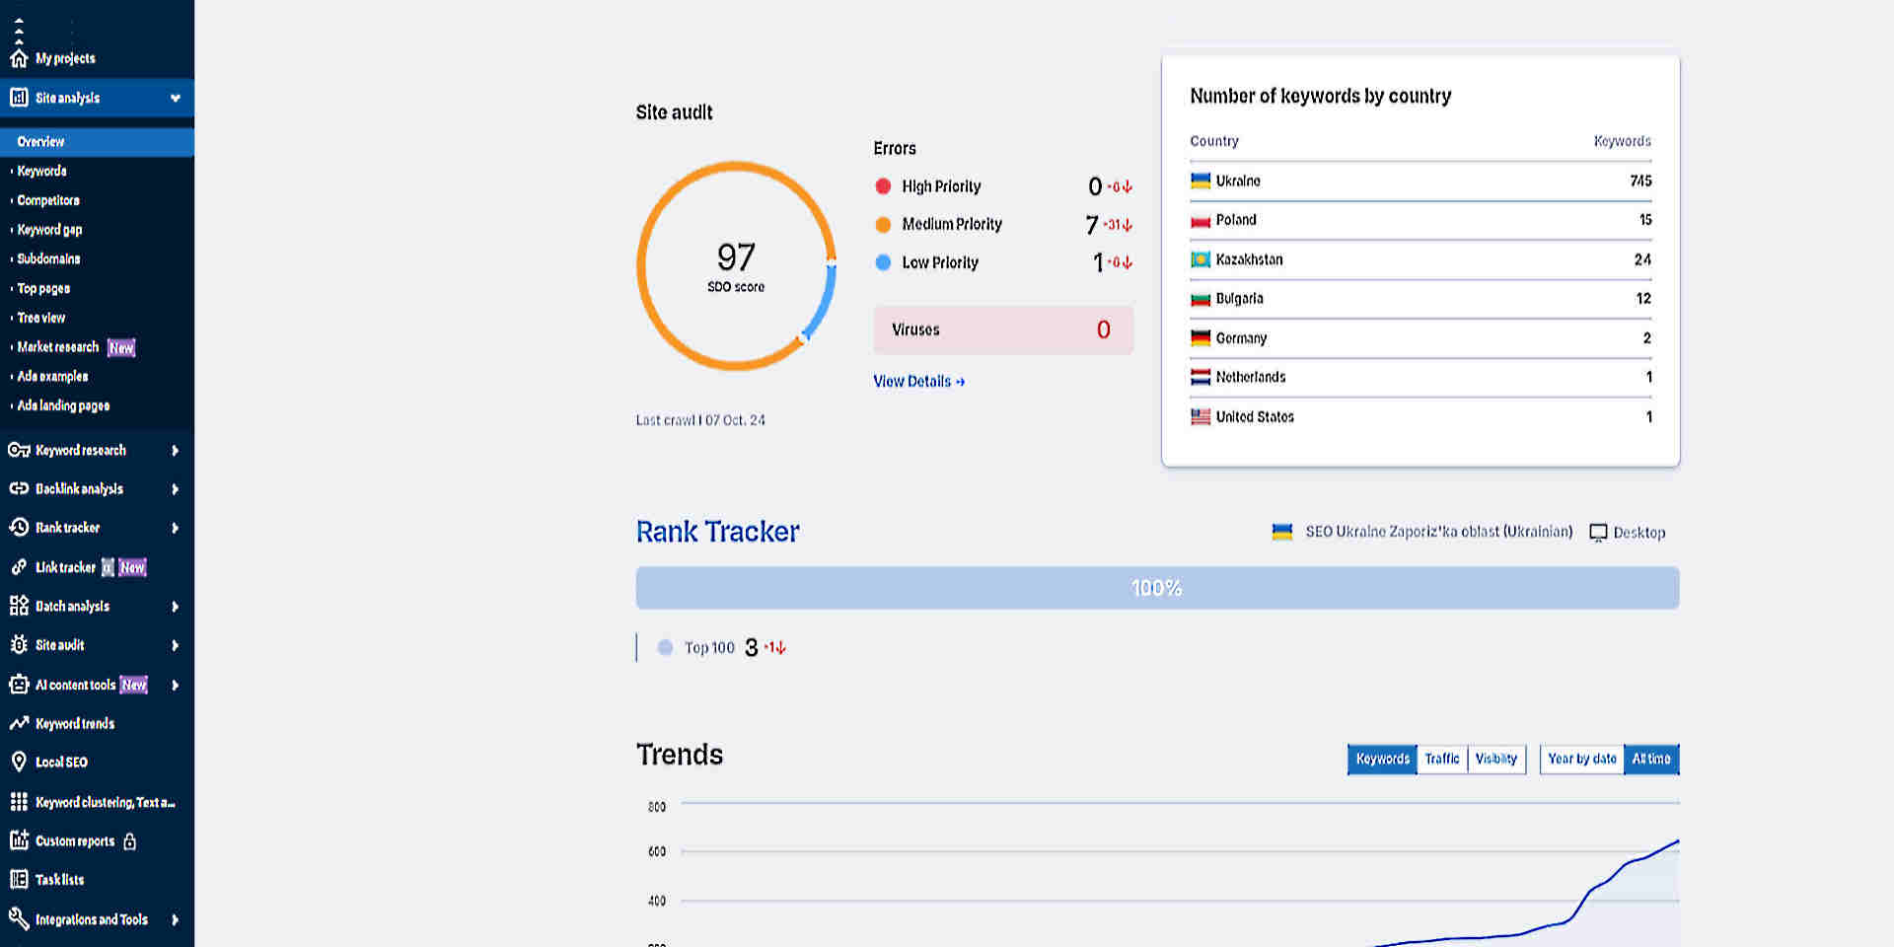Collapse the sidebar with top arrows icon
The height and width of the screenshot is (947, 1894).
(19, 31)
